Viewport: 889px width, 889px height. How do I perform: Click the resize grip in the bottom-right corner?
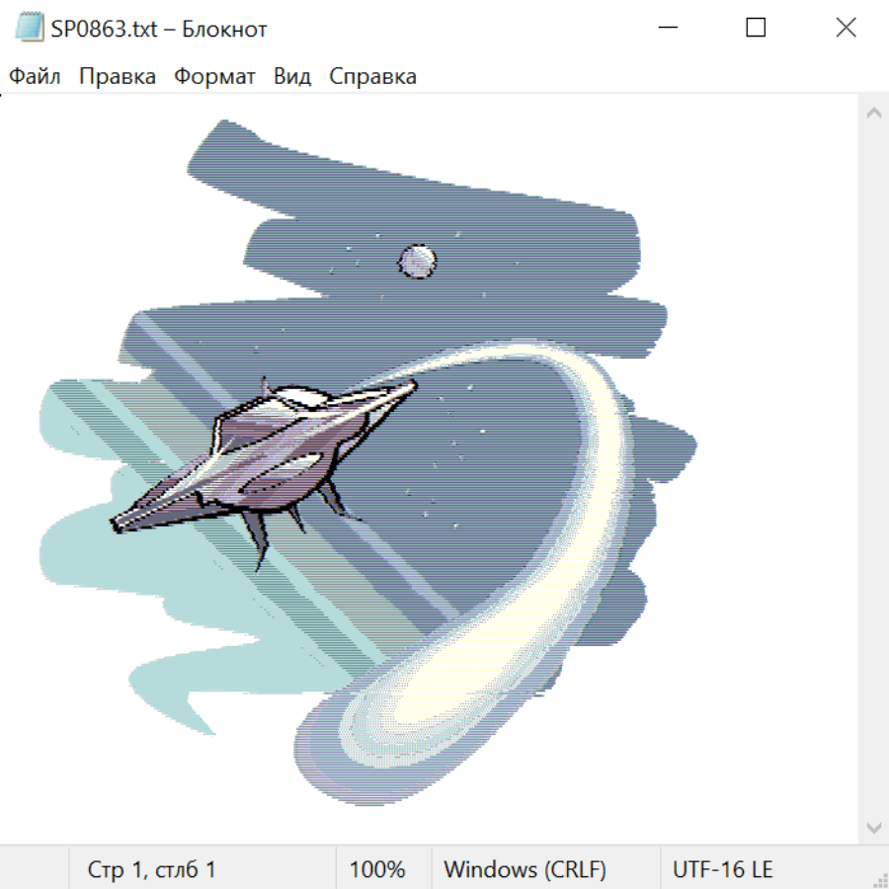879,879
